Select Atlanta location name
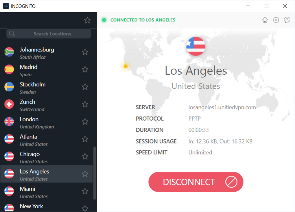Image resolution: width=295 pixels, height=212 pixels. pyautogui.click(x=28, y=137)
